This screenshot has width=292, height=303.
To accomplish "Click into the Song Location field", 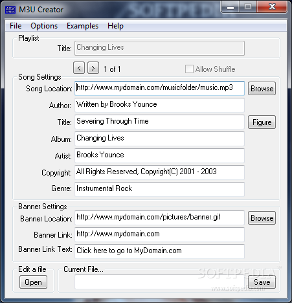I will (159, 88).
